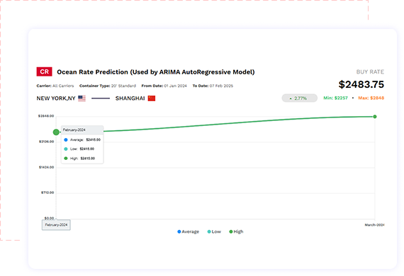Click the March-2024 end data point
This screenshot has height=276, width=404.
375,117
